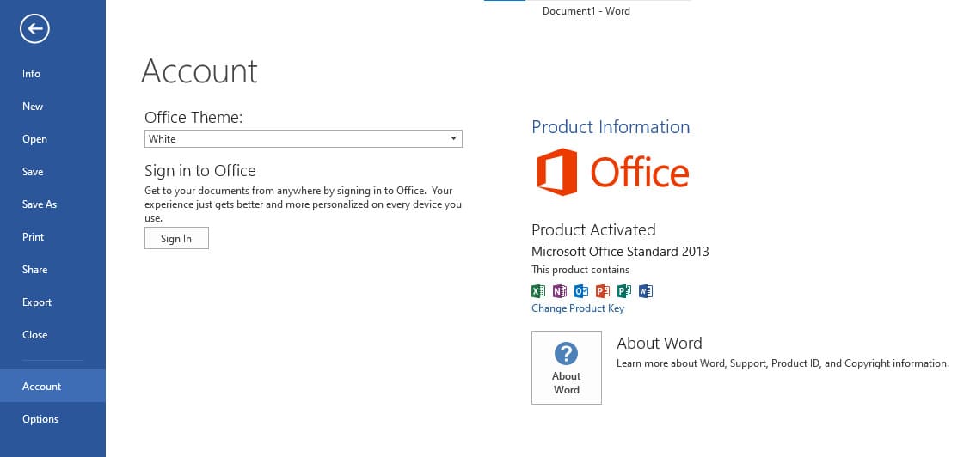The image size is (976, 457).
Task: Open Word Options from the sidebar
Action: click(40, 419)
